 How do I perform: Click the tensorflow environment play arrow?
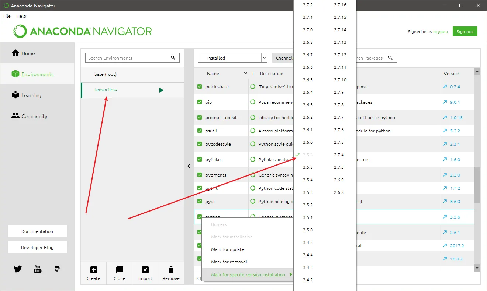click(161, 90)
